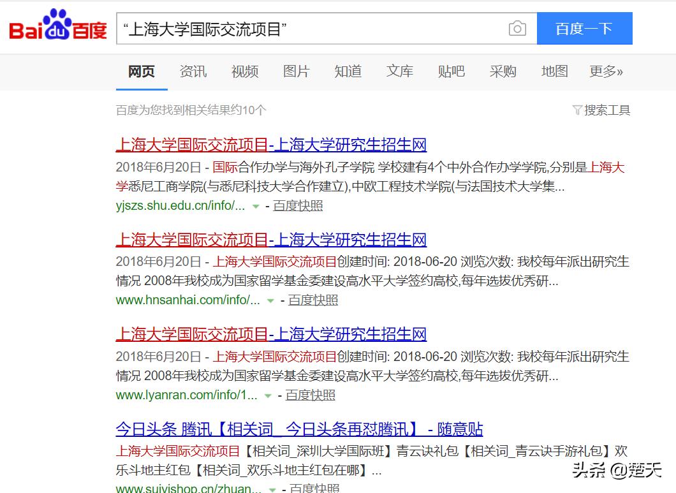Open the 今日头条 腾讯 随意贴 result
The width and height of the screenshot is (676, 493).
(300, 429)
